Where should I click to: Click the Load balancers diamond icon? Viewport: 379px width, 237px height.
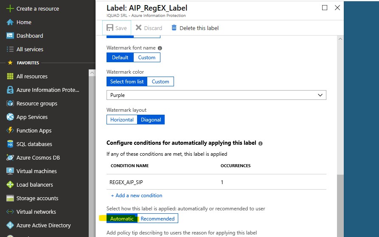pyautogui.click(x=10, y=185)
